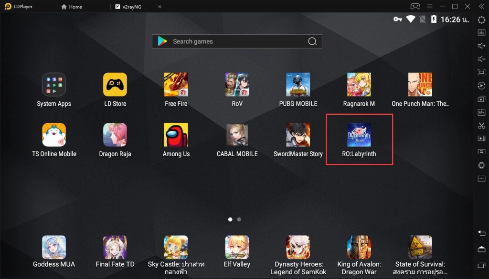The height and width of the screenshot is (279, 489).
Task: Launch TS Online Mobile
Action: point(54,135)
